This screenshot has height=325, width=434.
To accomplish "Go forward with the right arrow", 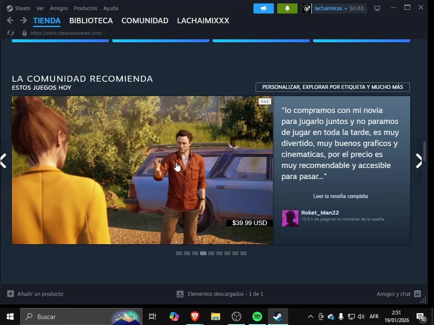I will coord(24,20).
